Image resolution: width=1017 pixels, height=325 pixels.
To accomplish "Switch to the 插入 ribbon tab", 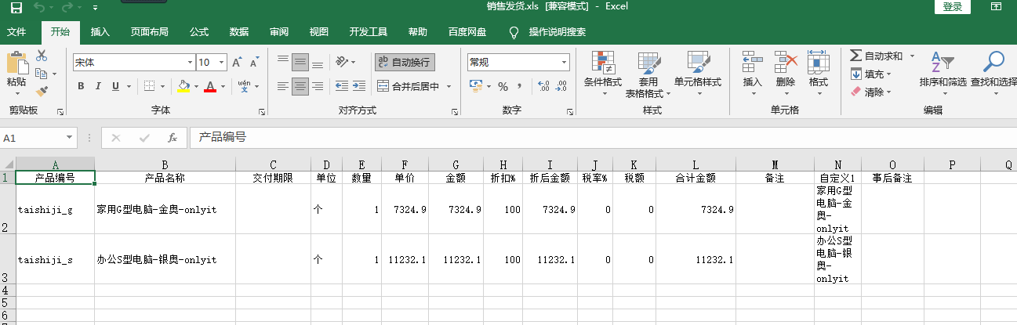I will 100,32.
